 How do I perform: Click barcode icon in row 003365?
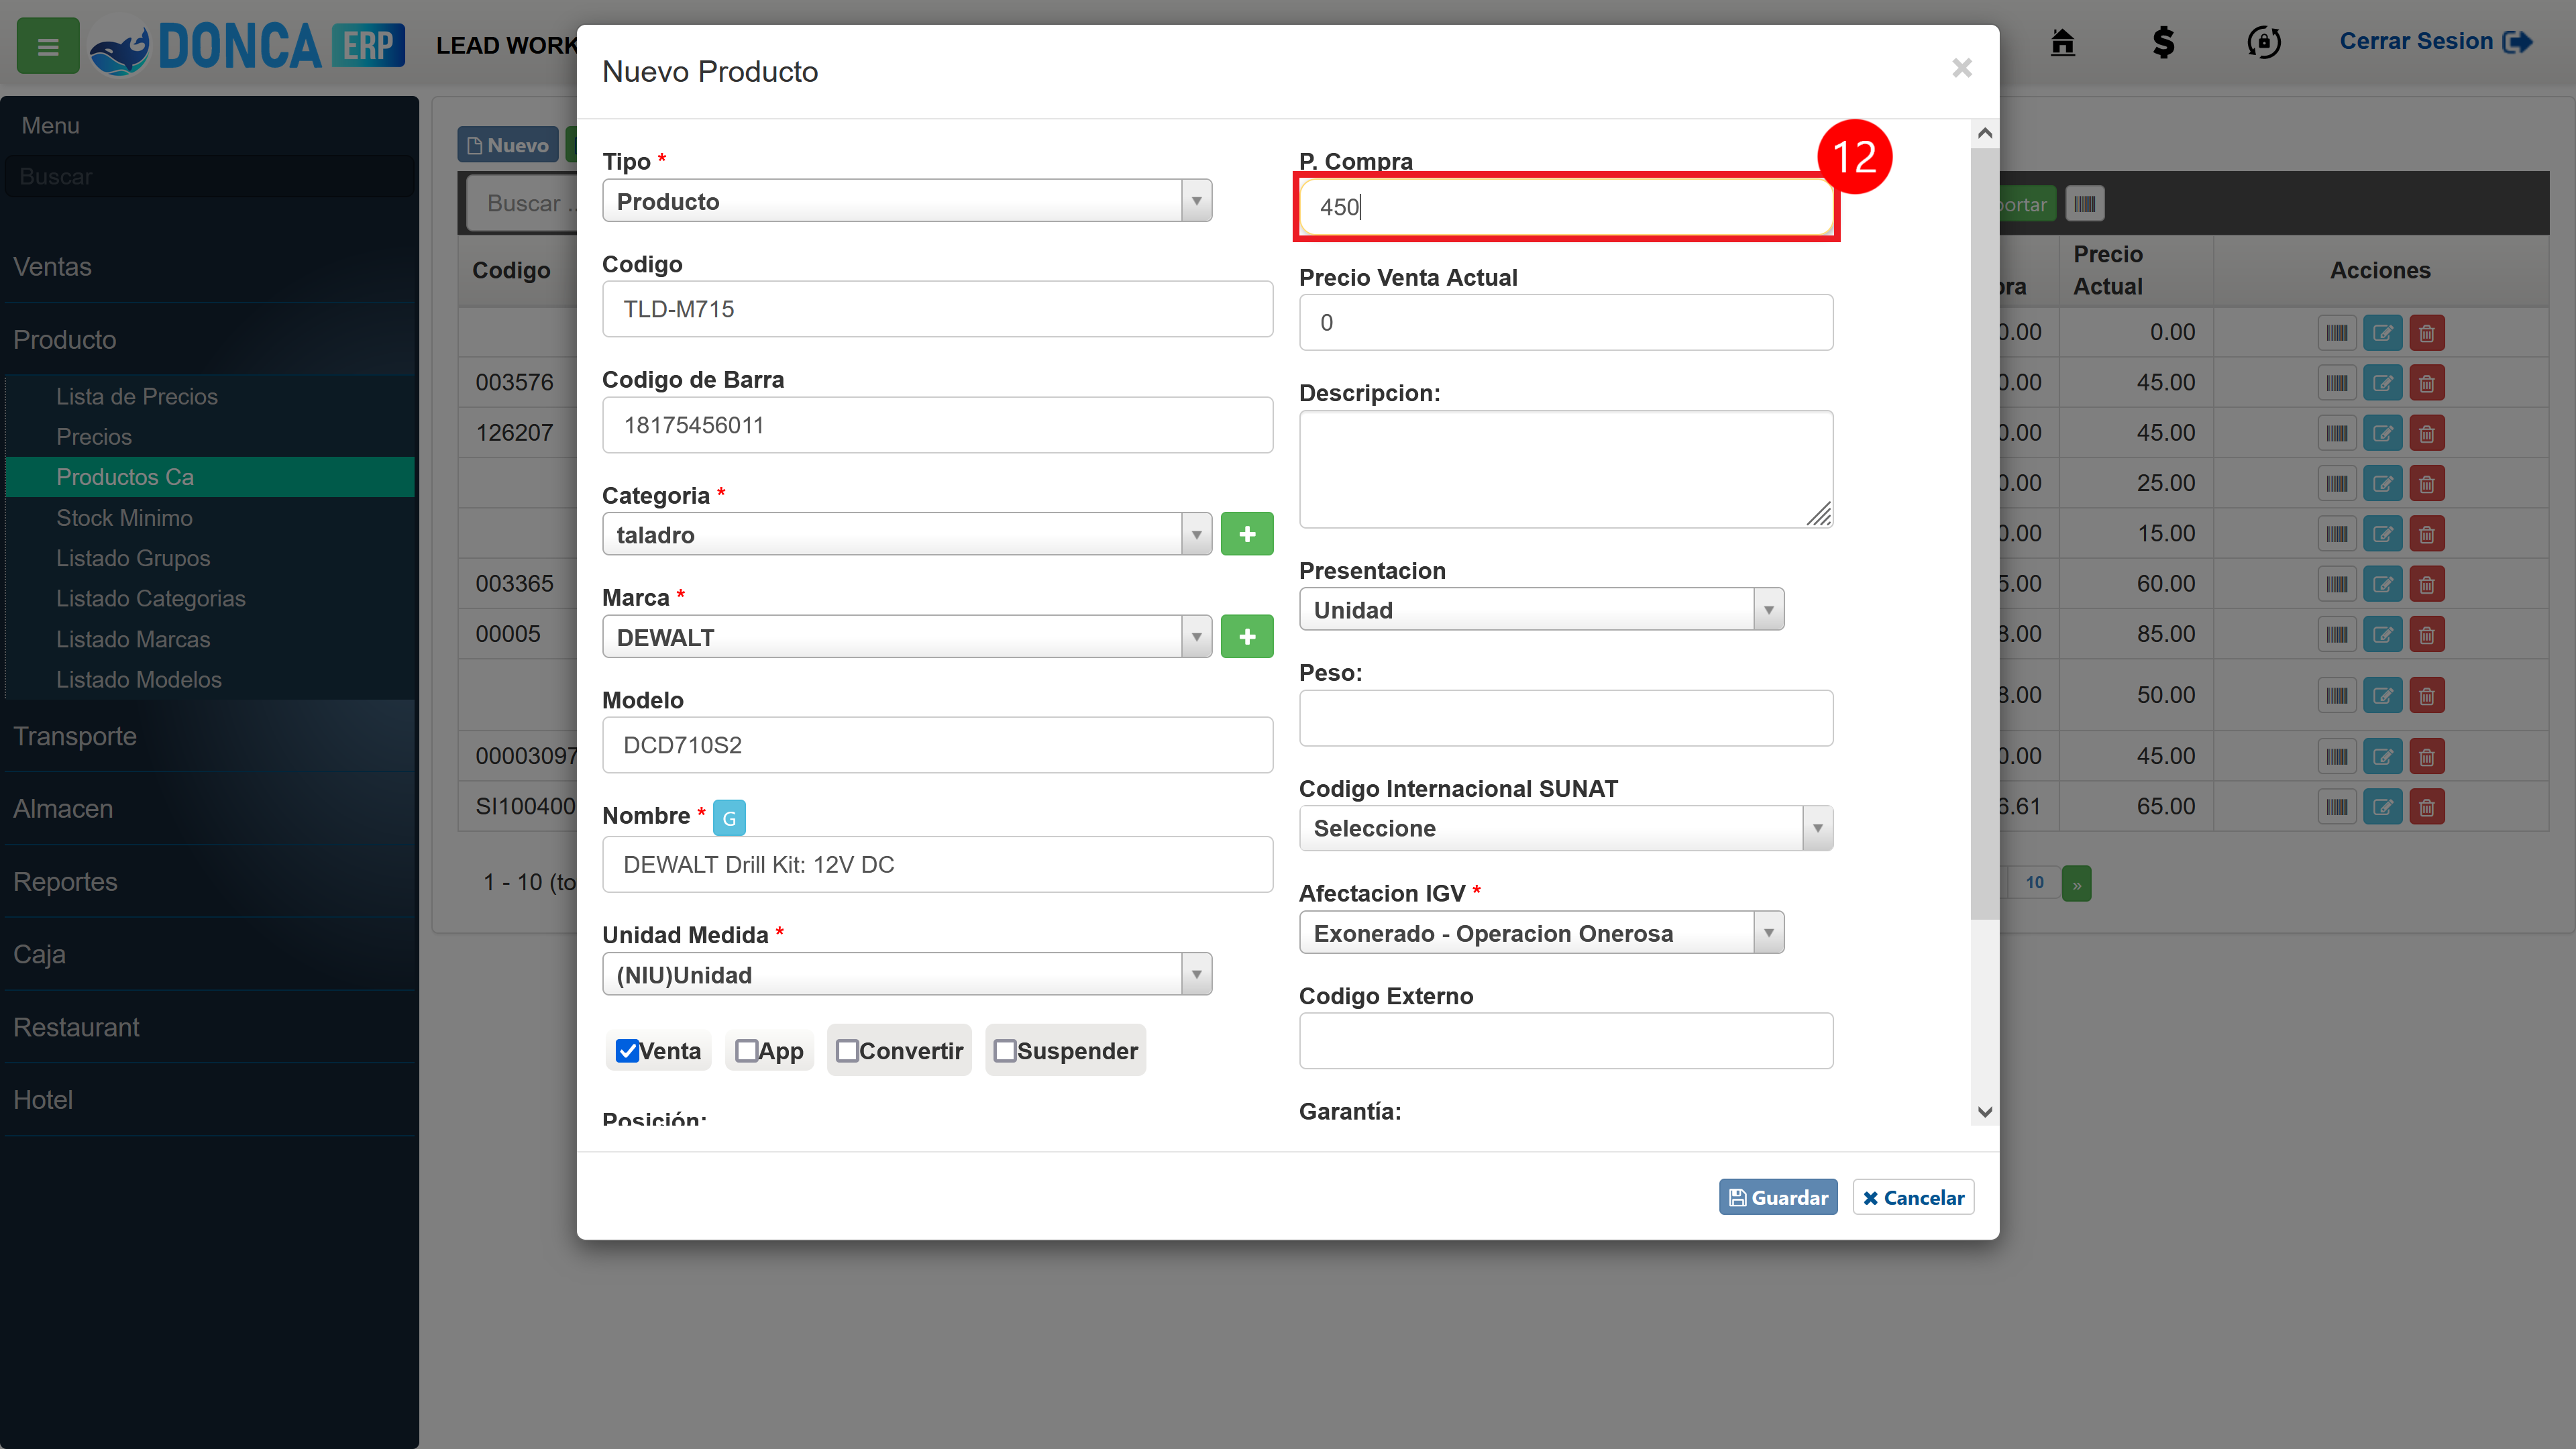pos(2337,584)
